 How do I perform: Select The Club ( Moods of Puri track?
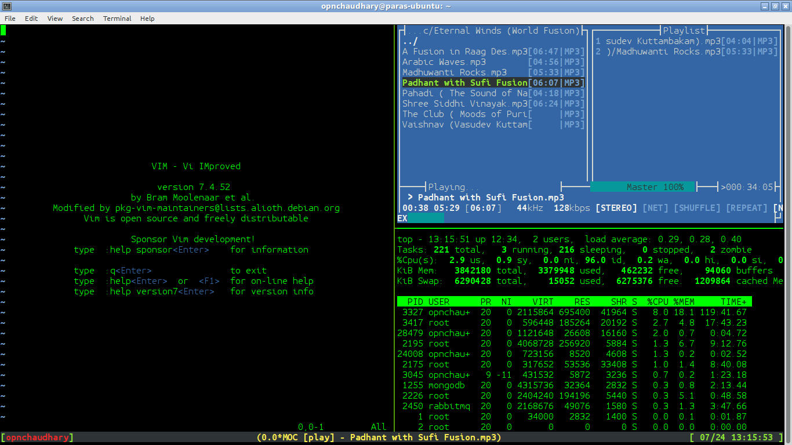493,114
